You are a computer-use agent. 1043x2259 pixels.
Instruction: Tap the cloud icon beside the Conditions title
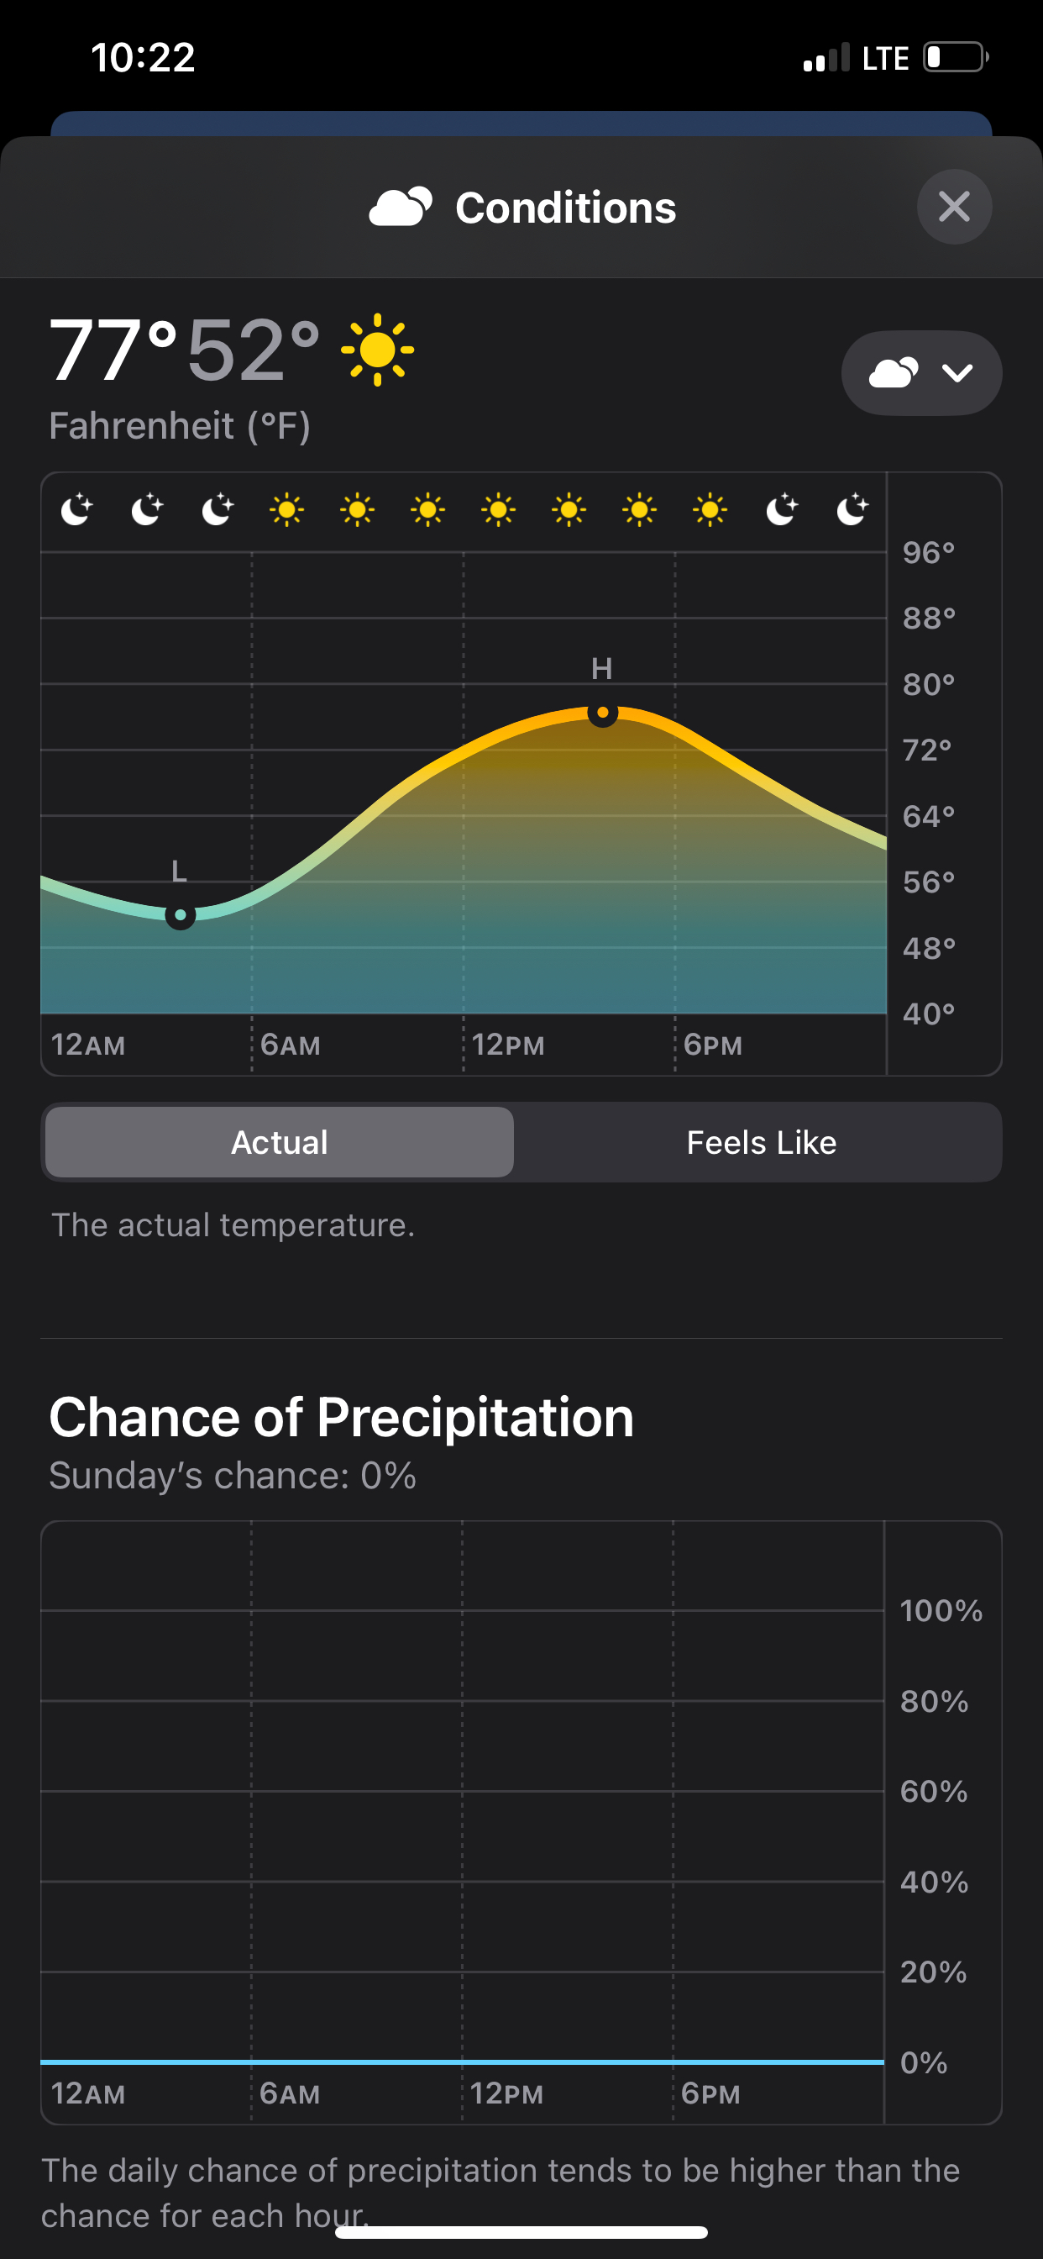[401, 207]
